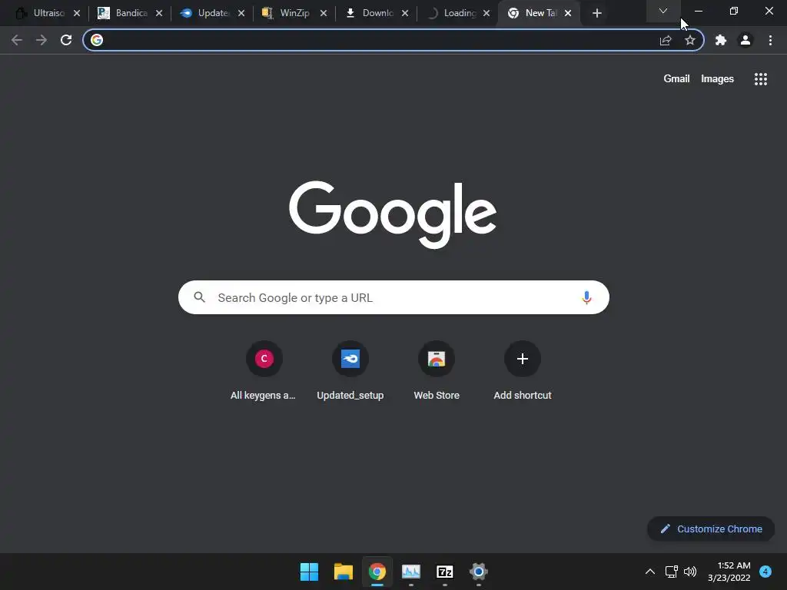The image size is (787, 590).
Task: Click Customize Chrome button
Action: (x=711, y=529)
